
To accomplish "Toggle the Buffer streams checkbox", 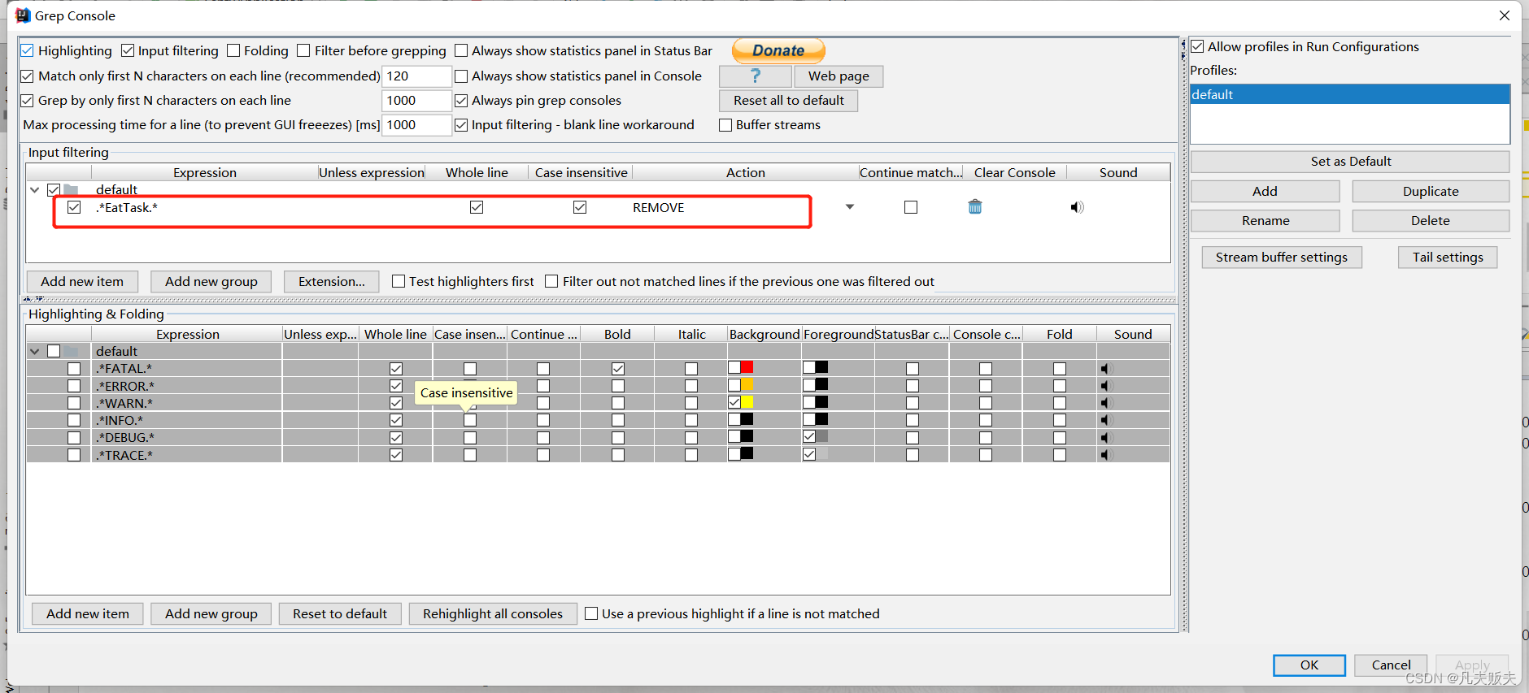I will click(725, 125).
